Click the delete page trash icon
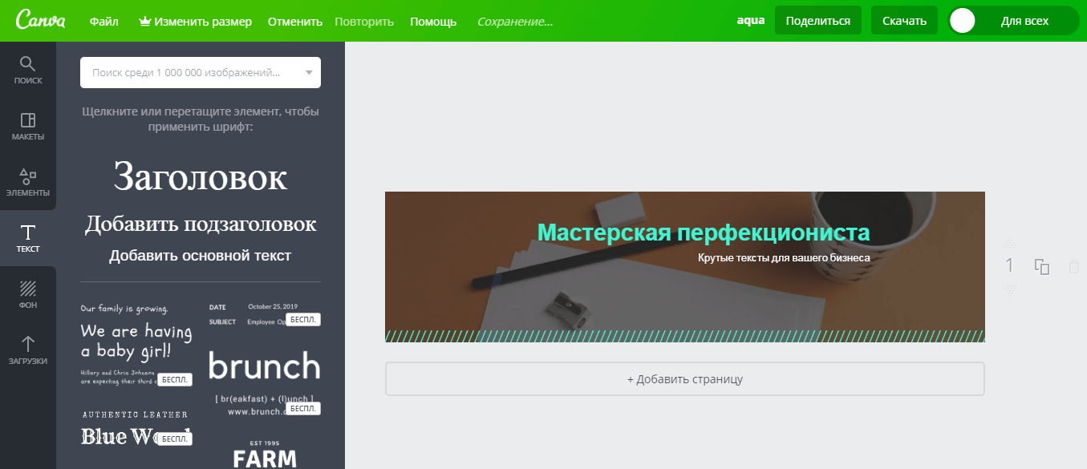The width and height of the screenshot is (1087, 469). click(x=1074, y=267)
